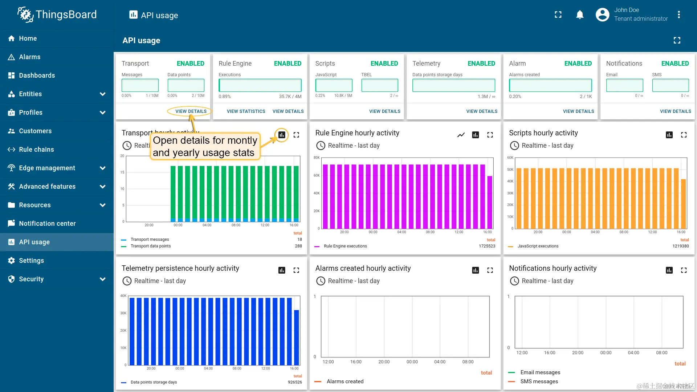The height and width of the screenshot is (392, 697).
Task: Toggle Email messages legend series
Action: click(540, 372)
